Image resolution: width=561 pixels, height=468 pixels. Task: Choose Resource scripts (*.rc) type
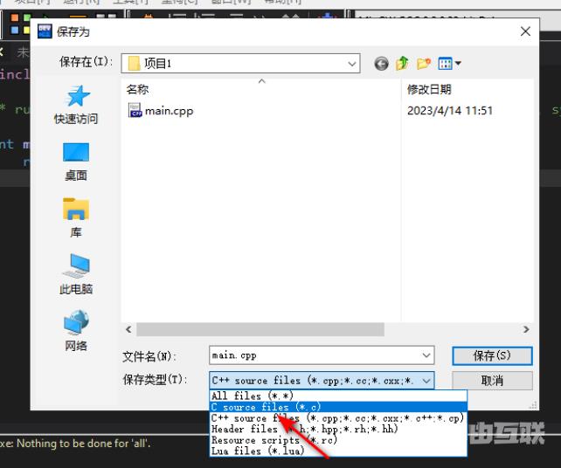click(x=338, y=440)
